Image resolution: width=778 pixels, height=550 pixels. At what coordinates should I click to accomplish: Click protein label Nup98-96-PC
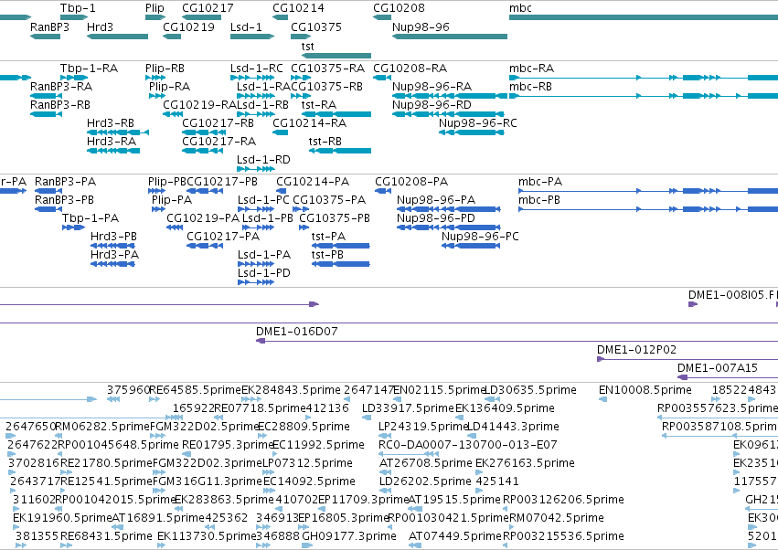click(480, 237)
